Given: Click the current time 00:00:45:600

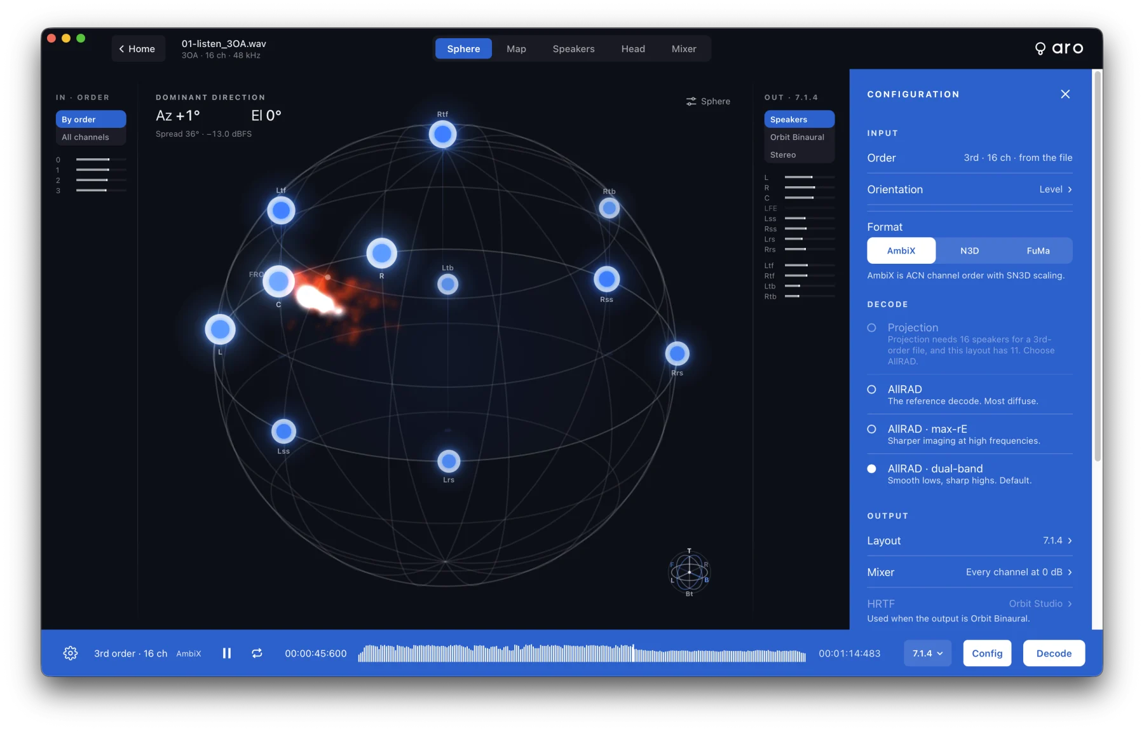Looking at the screenshot, I should (316, 653).
